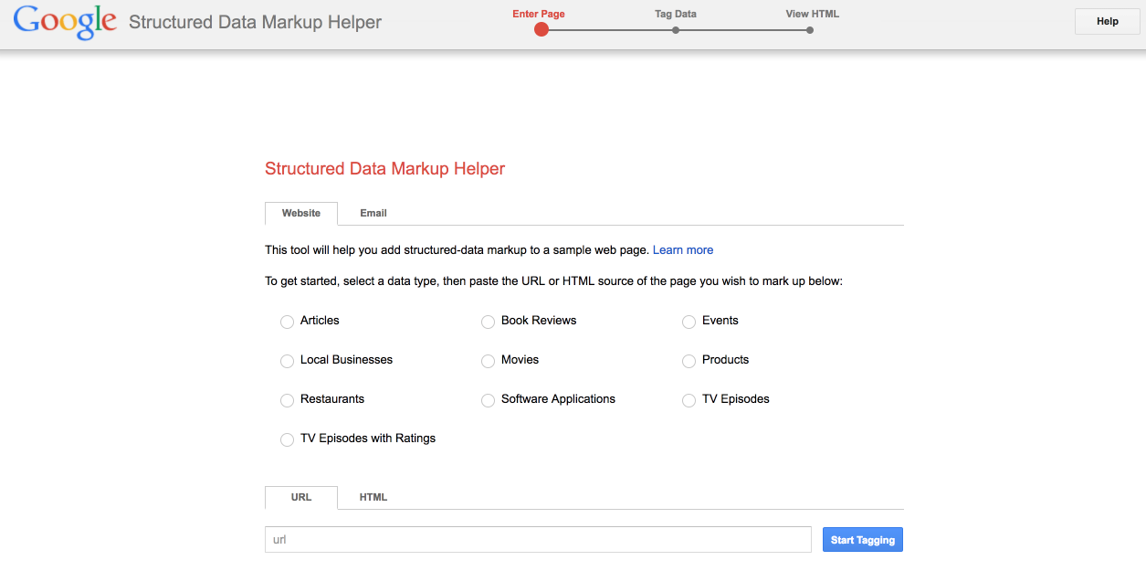The image size is (1146, 571).
Task: Click the Google logo
Action: pos(64,22)
